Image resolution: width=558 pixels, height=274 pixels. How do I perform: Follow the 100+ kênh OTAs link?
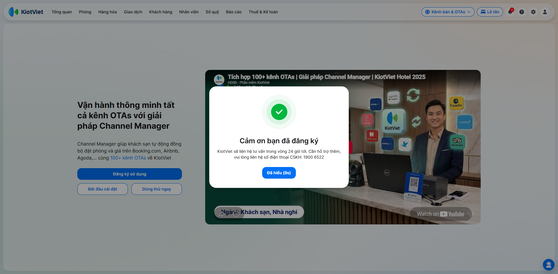(x=128, y=158)
